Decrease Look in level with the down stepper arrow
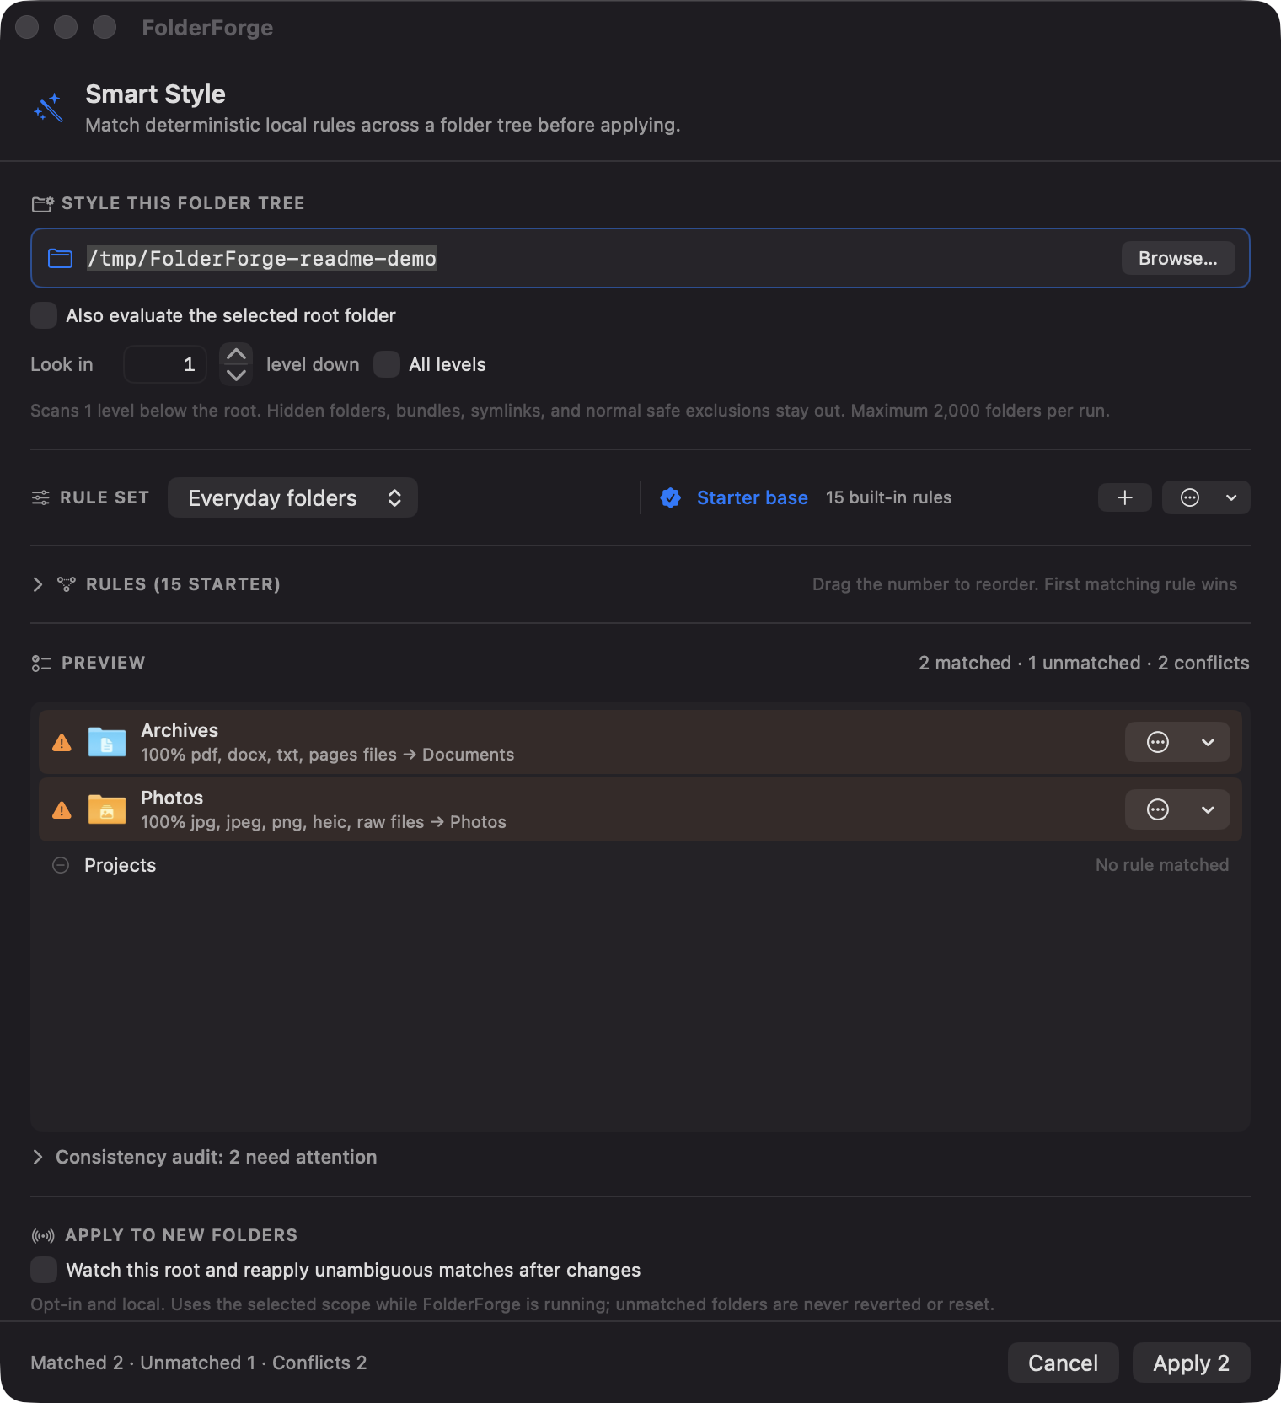The image size is (1281, 1403). click(236, 375)
